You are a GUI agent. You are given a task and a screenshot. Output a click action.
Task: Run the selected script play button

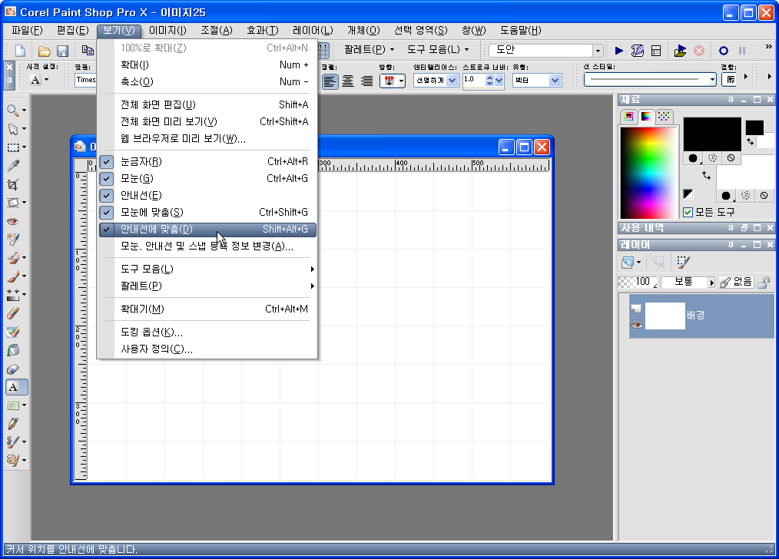pos(619,50)
